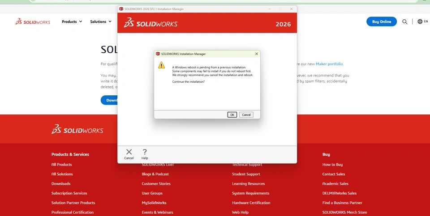Open Student Support footer link
Screen dimensions: 430x216
pyautogui.click(x=246, y=174)
